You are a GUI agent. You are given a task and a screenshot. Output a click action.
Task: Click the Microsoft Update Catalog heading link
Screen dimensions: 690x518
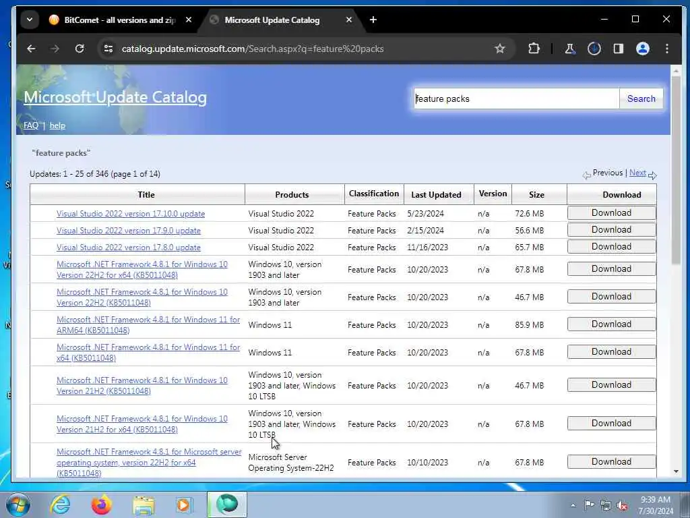tap(115, 97)
